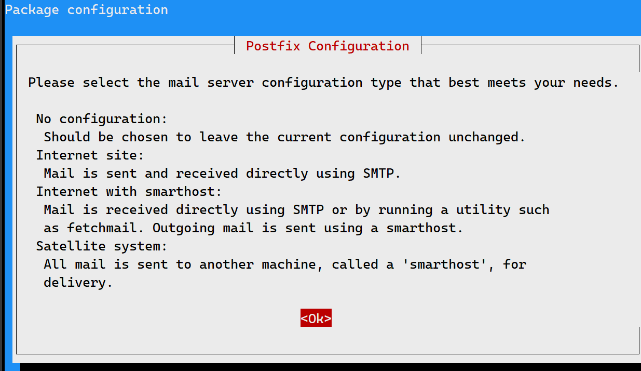Screen dimensions: 641x371
Task: Confirm the dialog with the Ok button
Action: [x=316, y=318]
